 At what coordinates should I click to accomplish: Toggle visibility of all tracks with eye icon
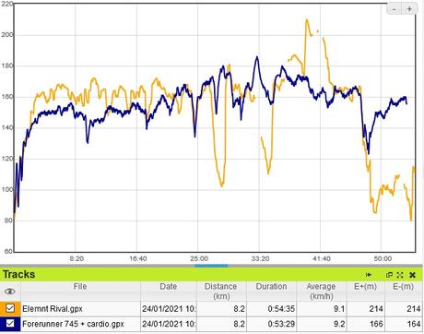pyautogui.click(x=10, y=292)
